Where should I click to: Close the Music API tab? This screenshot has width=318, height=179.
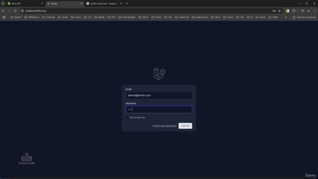[42, 3]
